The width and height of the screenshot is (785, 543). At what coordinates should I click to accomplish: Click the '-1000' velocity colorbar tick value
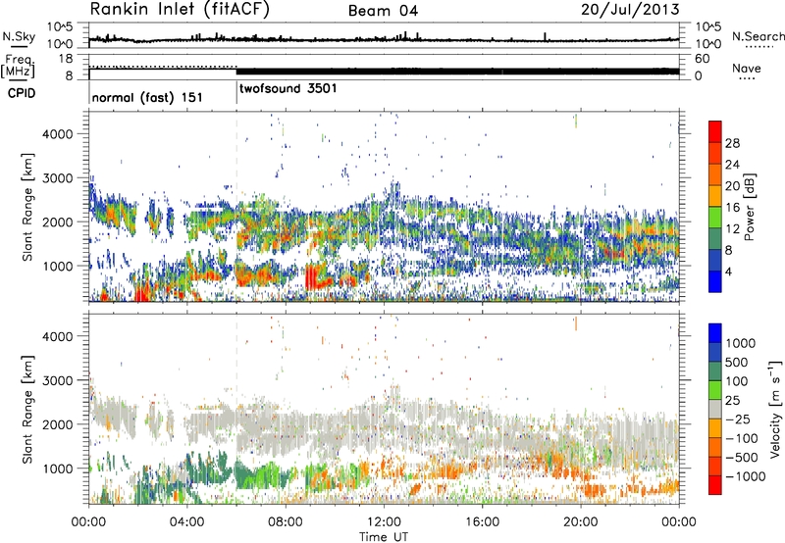[x=746, y=476]
